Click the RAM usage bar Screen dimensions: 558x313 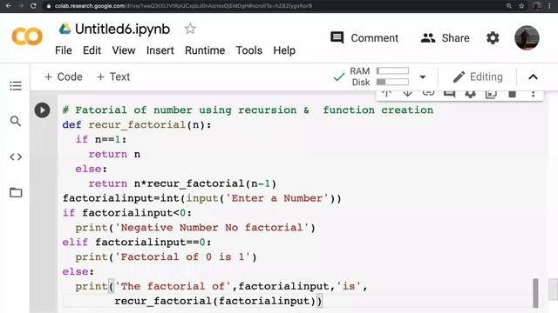pyautogui.click(x=392, y=70)
